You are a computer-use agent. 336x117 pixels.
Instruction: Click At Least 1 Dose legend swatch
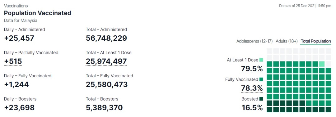(261, 60)
